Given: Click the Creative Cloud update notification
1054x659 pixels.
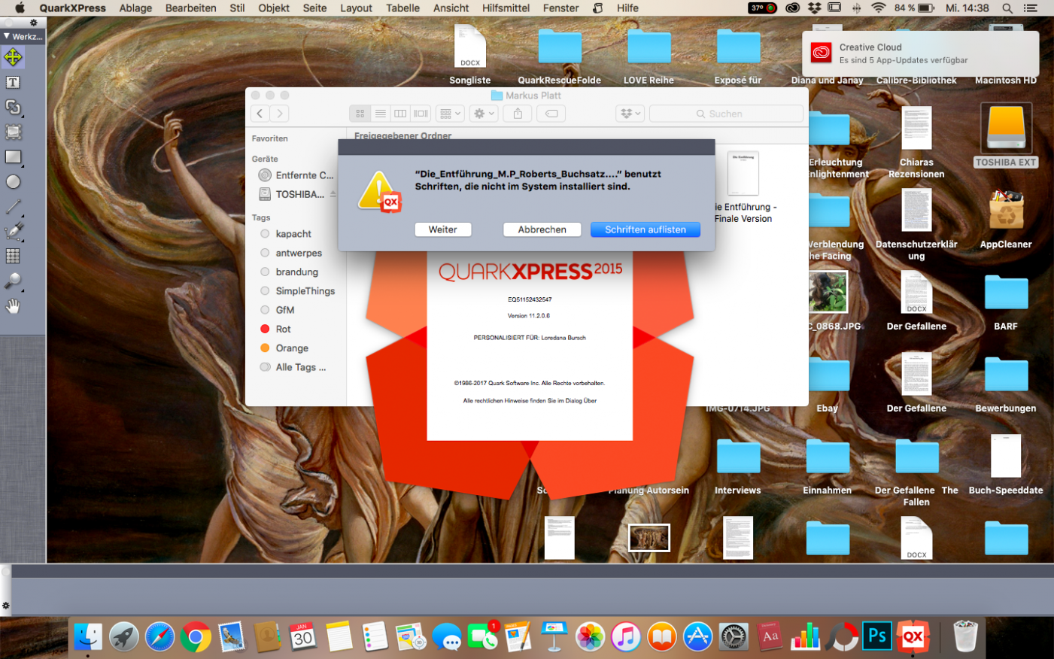Looking at the screenshot, I should click(x=921, y=53).
